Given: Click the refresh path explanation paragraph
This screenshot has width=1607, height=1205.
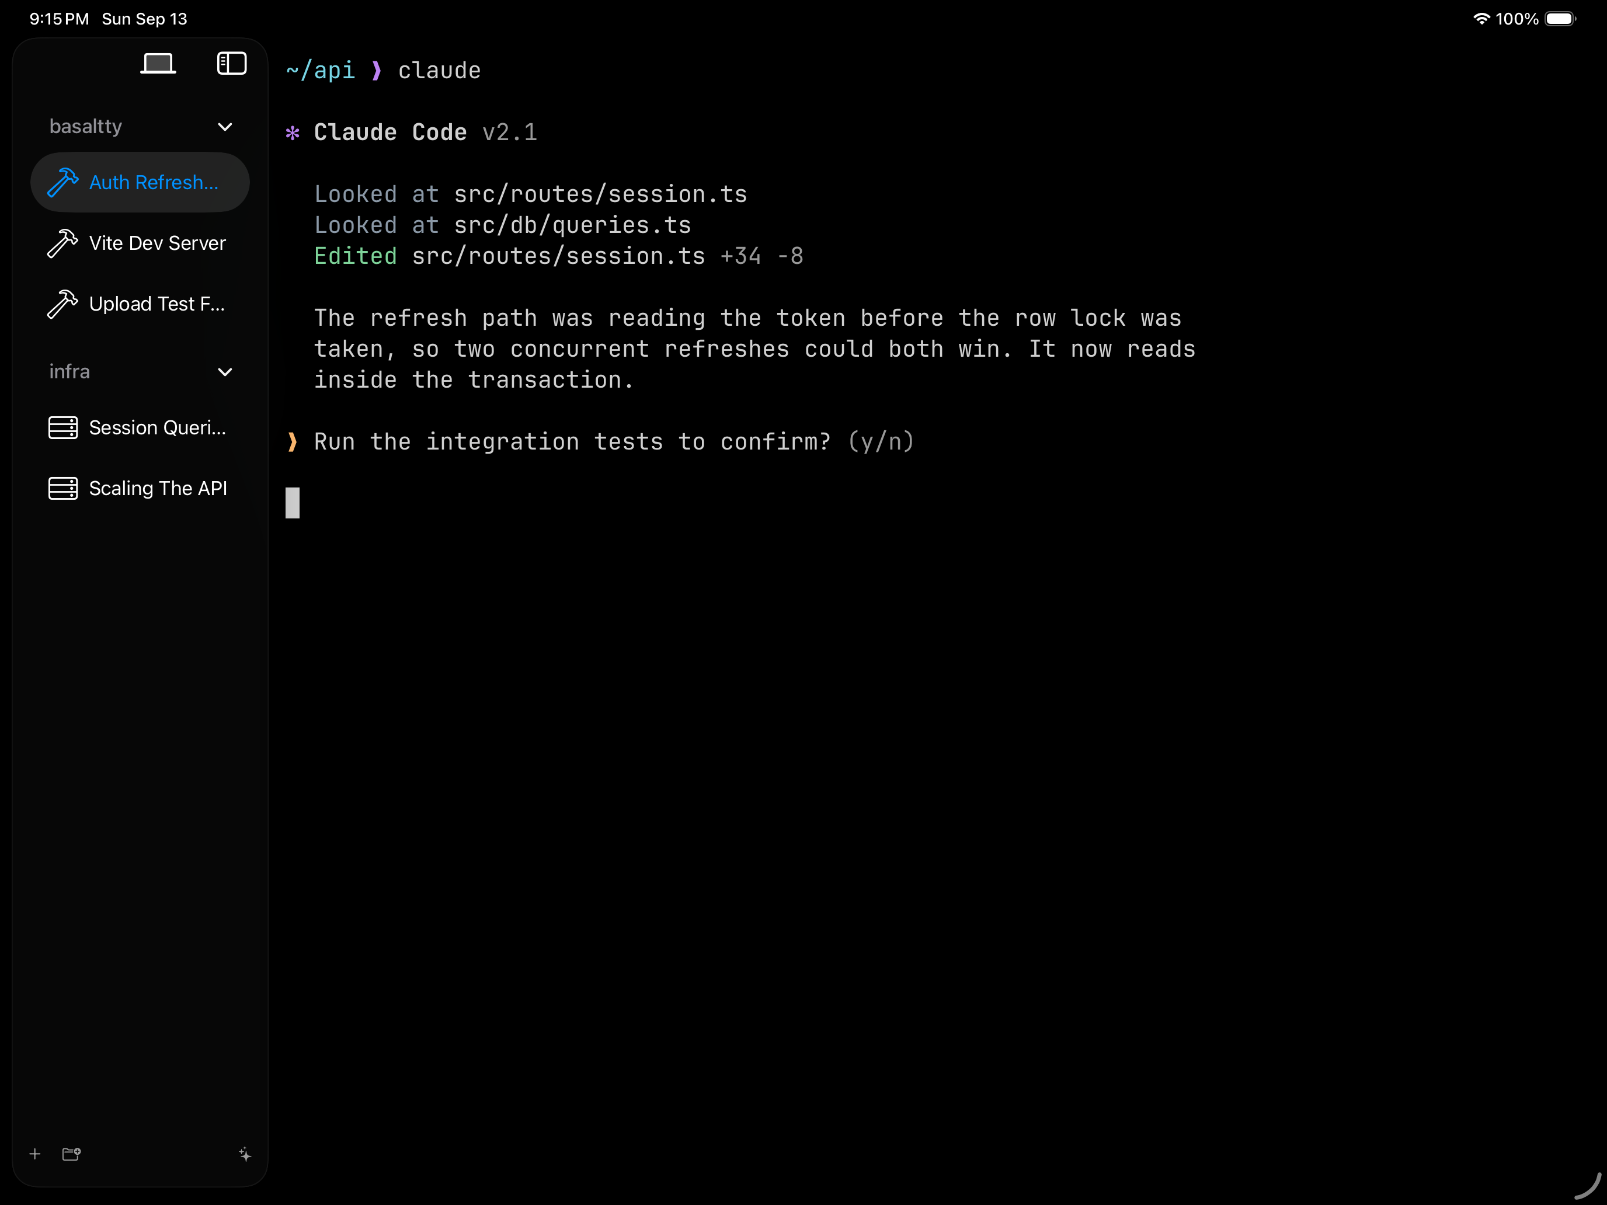Looking at the screenshot, I should click(754, 349).
